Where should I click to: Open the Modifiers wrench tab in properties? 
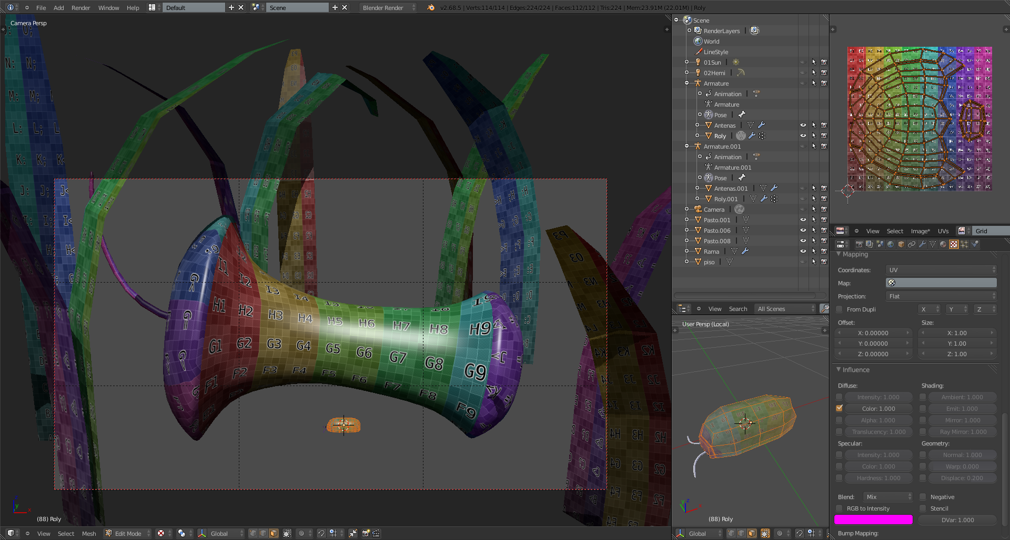[x=922, y=244]
